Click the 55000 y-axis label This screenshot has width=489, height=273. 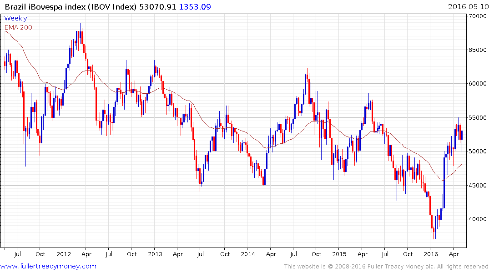pos(478,118)
